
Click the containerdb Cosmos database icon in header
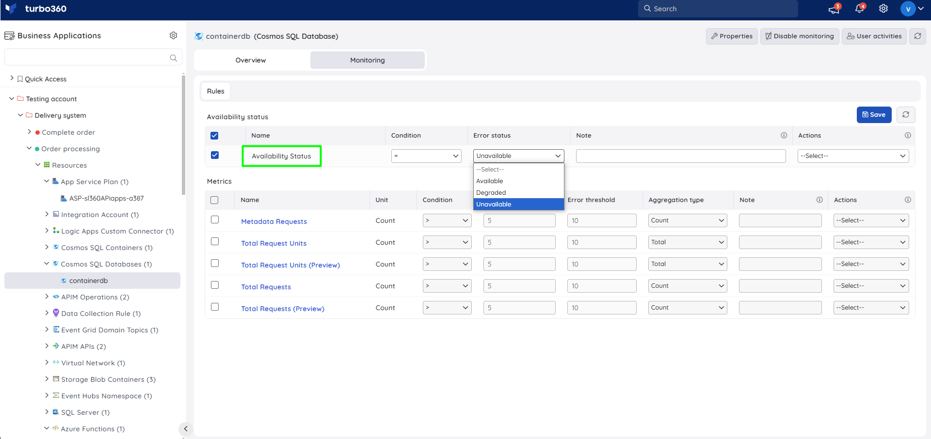click(x=198, y=36)
